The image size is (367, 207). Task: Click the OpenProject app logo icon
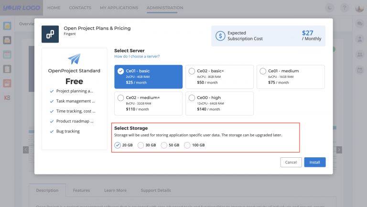pos(50,34)
